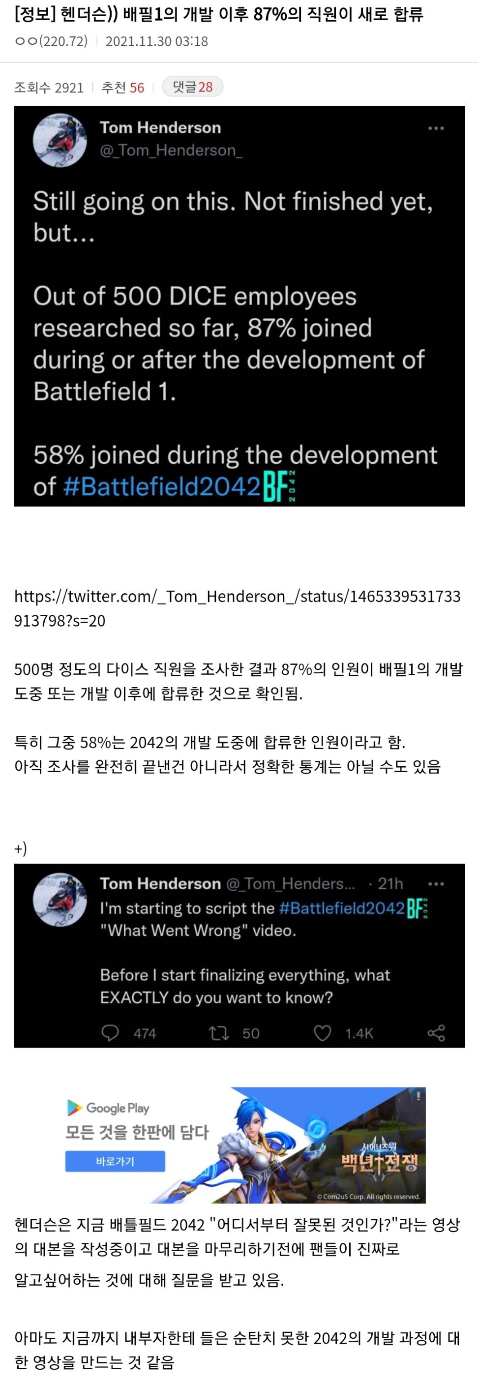Click the 추천 56 recommendation count
Screen dimensions: 478x1384
(x=123, y=88)
